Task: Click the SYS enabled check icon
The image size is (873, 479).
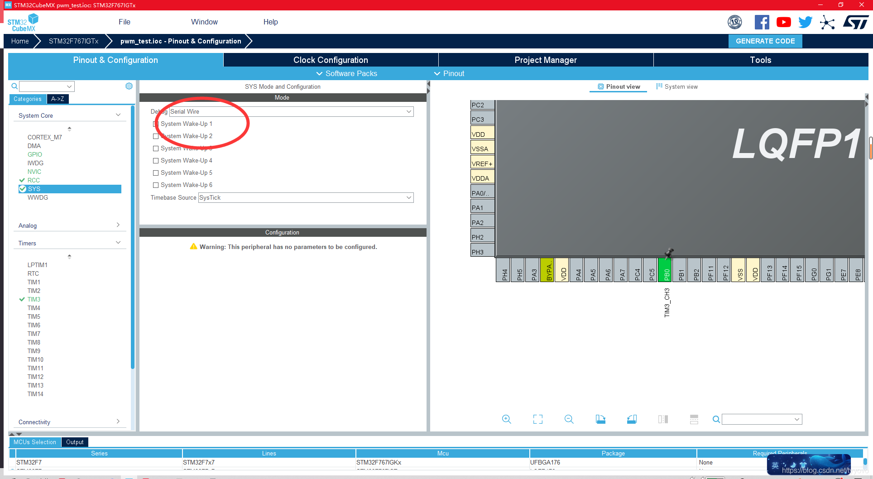Action: [22, 189]
